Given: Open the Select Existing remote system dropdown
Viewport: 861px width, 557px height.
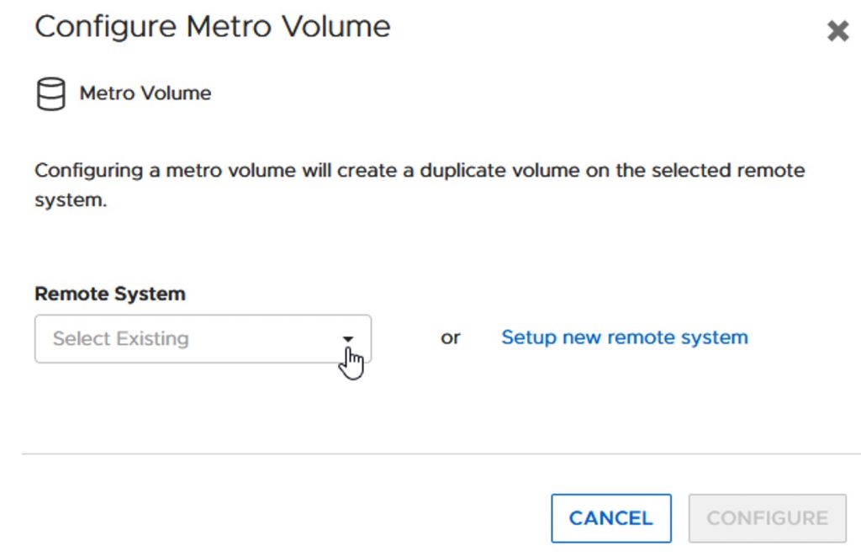Looking at the screenshot, I should click(x=203, y=338).
